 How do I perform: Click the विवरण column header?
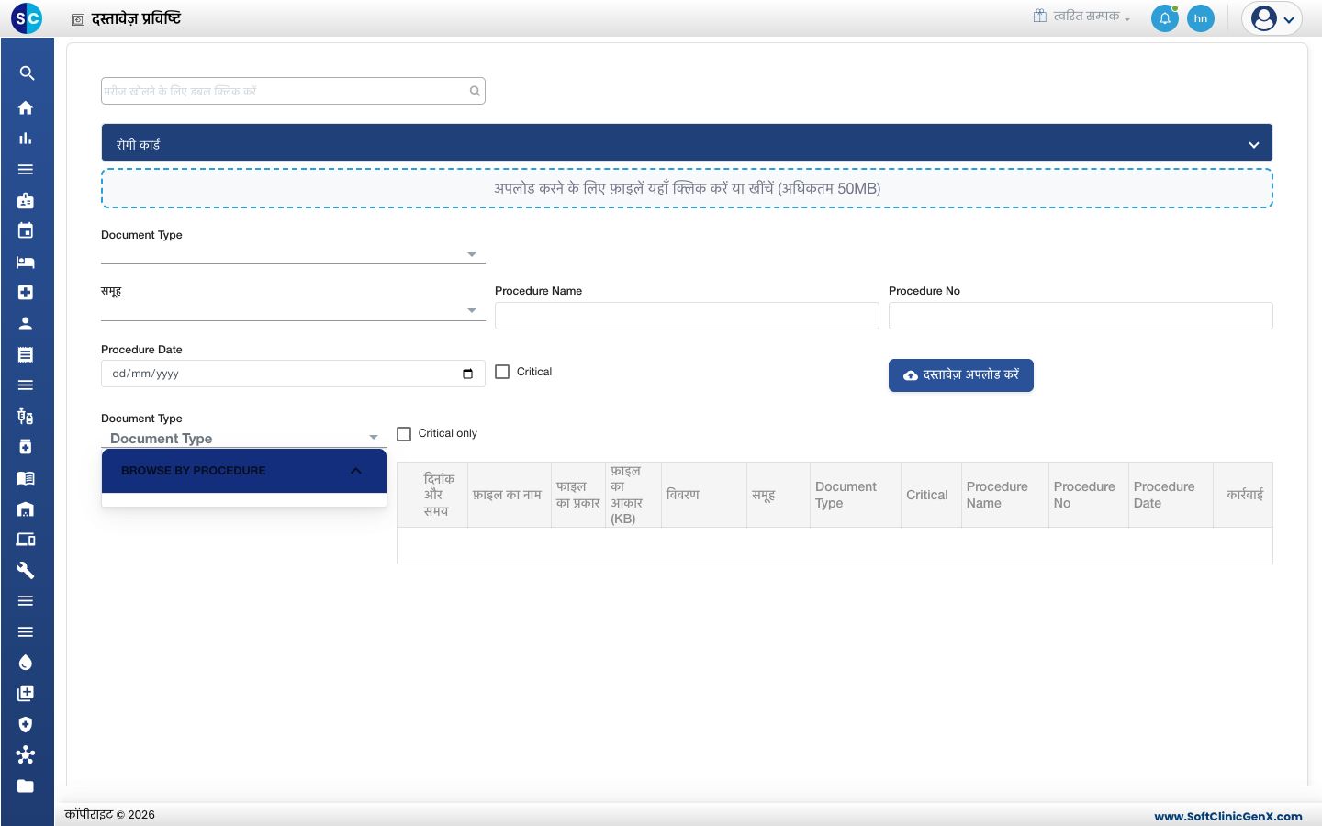pyautogui.click(x=704, y=495)
